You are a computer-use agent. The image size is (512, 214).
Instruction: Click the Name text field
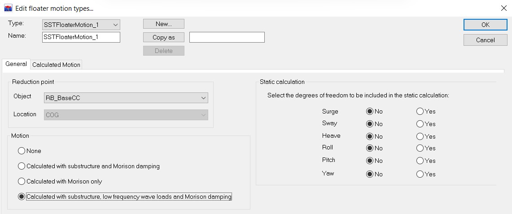(x=81, y=37)
